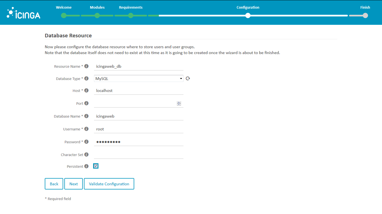
Task: Focus the Database Name field
Action: (x=139, y=116)
